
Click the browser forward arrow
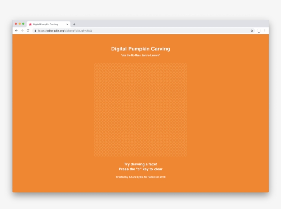[x=22, y=30]
